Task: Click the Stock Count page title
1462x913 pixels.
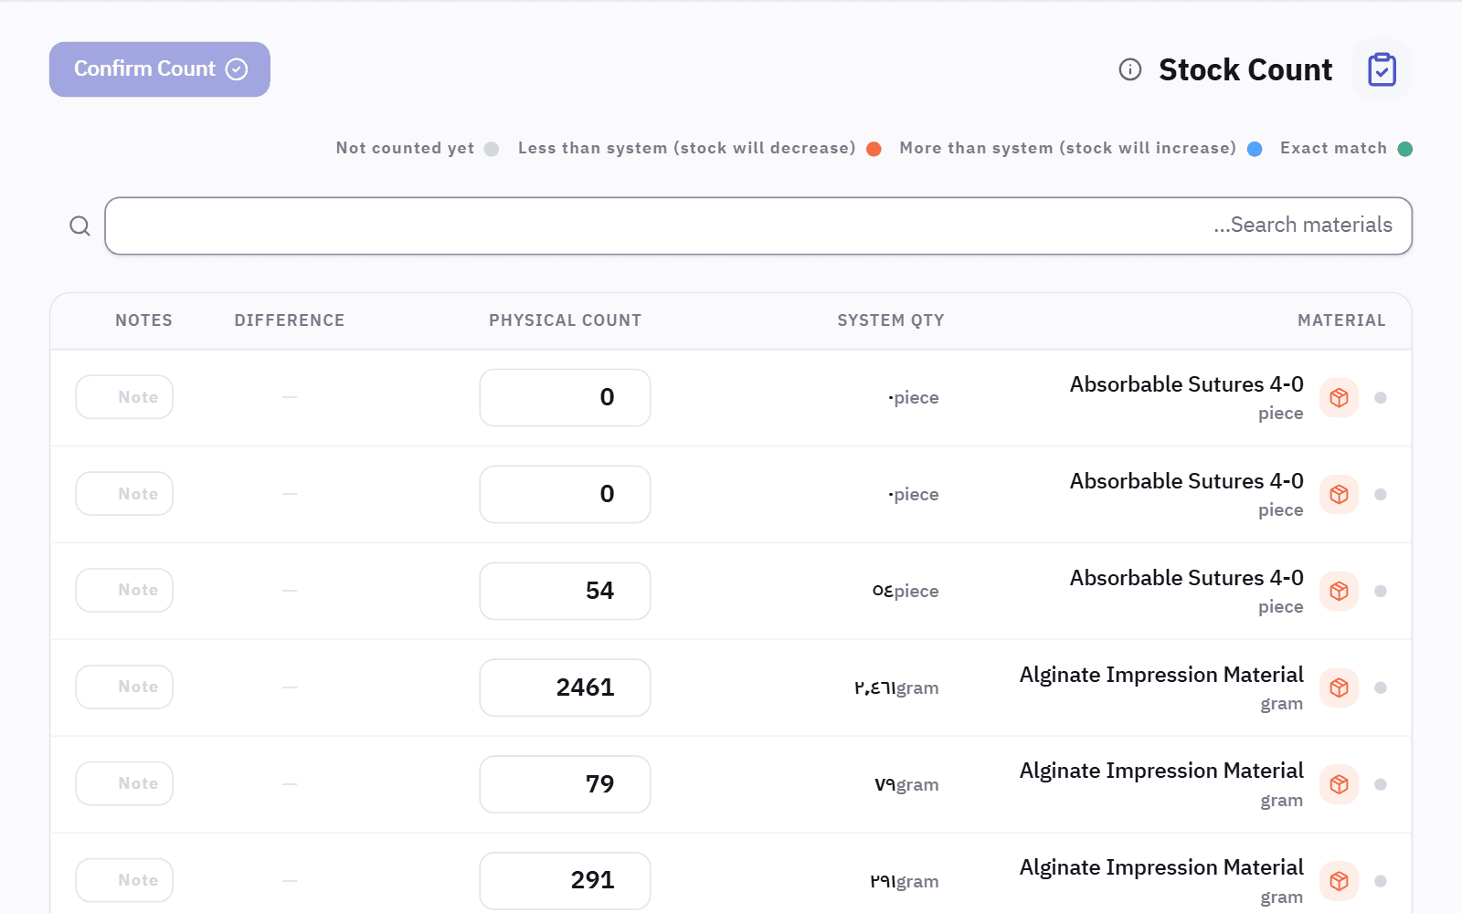Action: [1245, 69]
